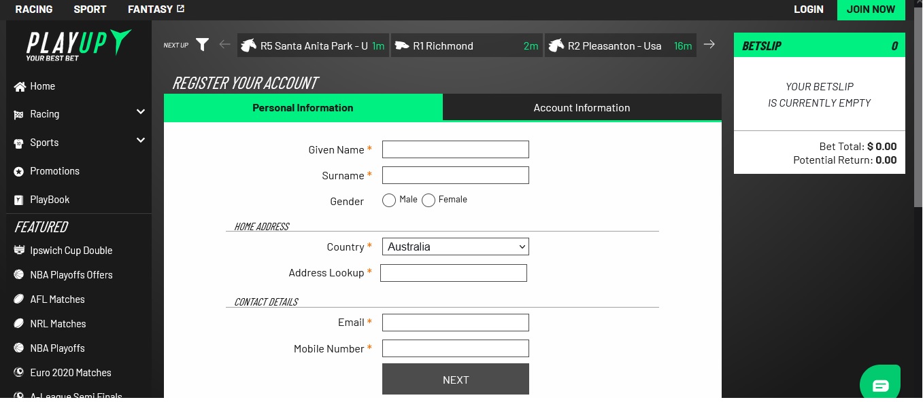The height and width of the screenshot is (402, 923).
Task: Click the right arrow in race ticker
Action: pyautogui.click(x=709, y=44)
